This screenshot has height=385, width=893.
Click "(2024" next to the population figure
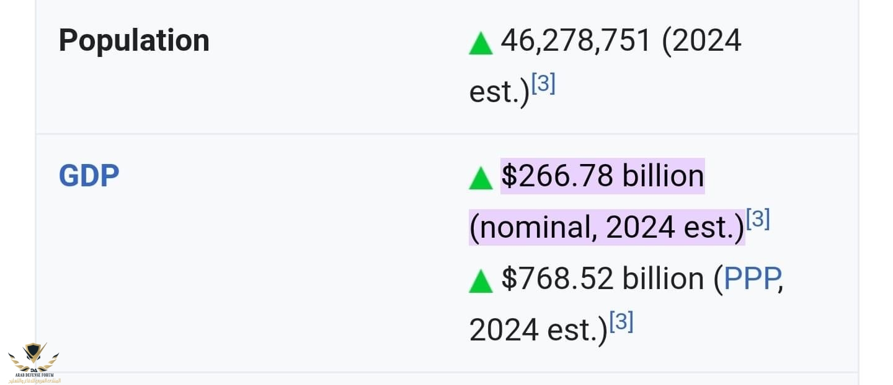coord(702,41)
